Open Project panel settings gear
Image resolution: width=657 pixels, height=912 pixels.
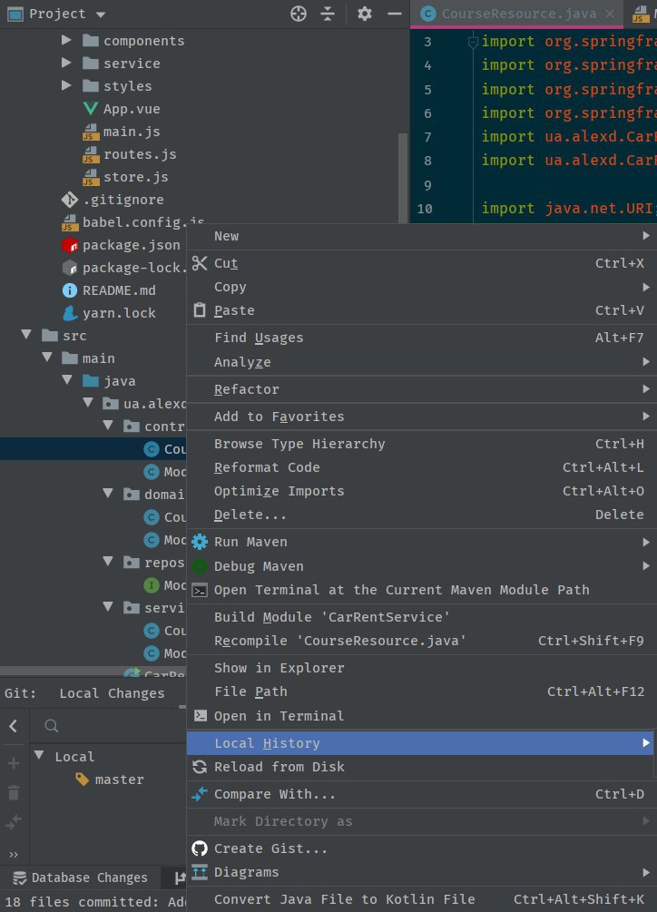365,14
